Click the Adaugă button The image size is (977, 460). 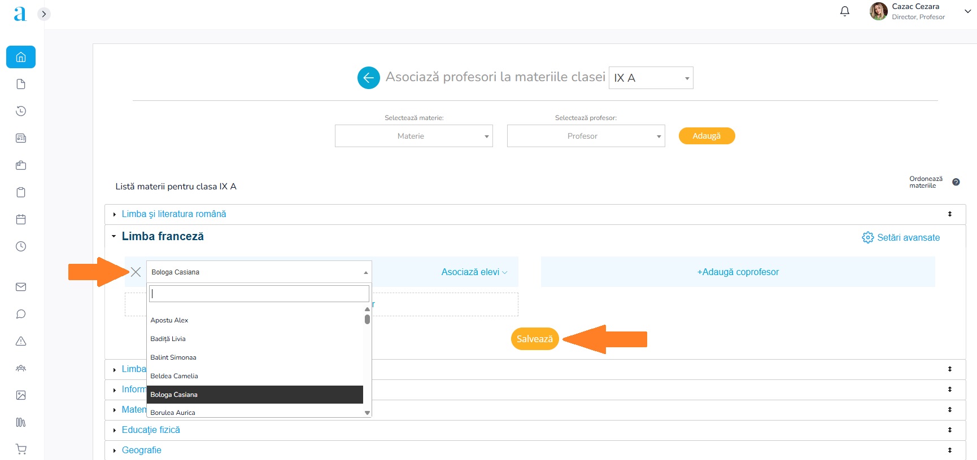coord(706,136)
